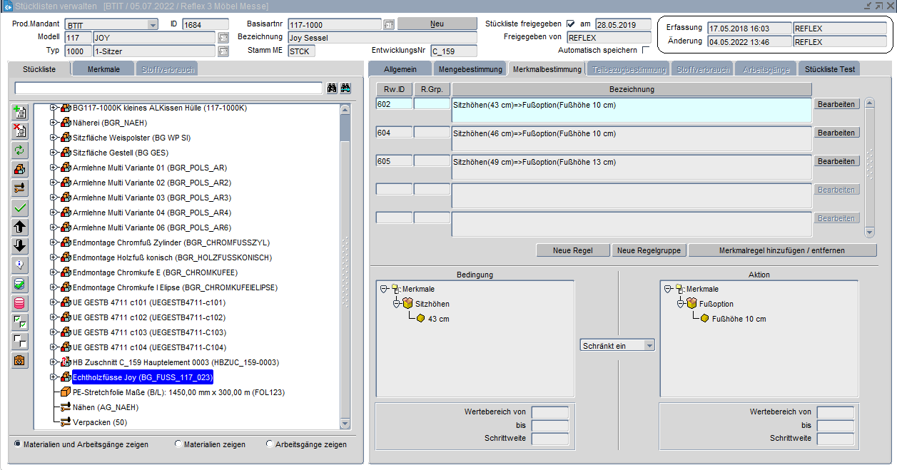Click the search input field above the tree

point(168,88)
